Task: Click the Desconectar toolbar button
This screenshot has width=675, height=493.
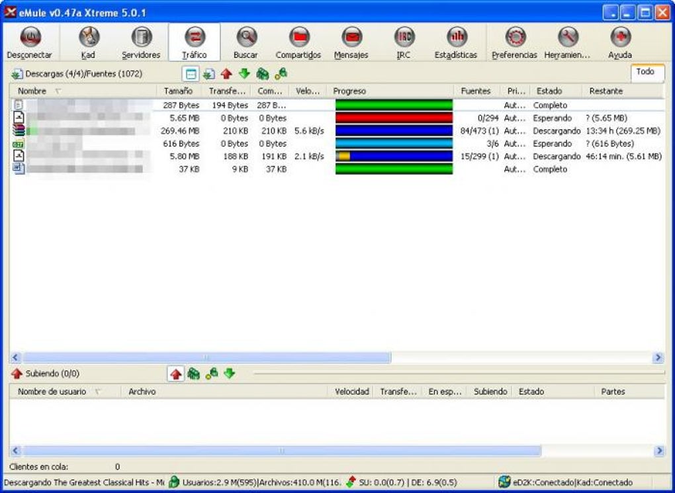Action: (30, 42)
